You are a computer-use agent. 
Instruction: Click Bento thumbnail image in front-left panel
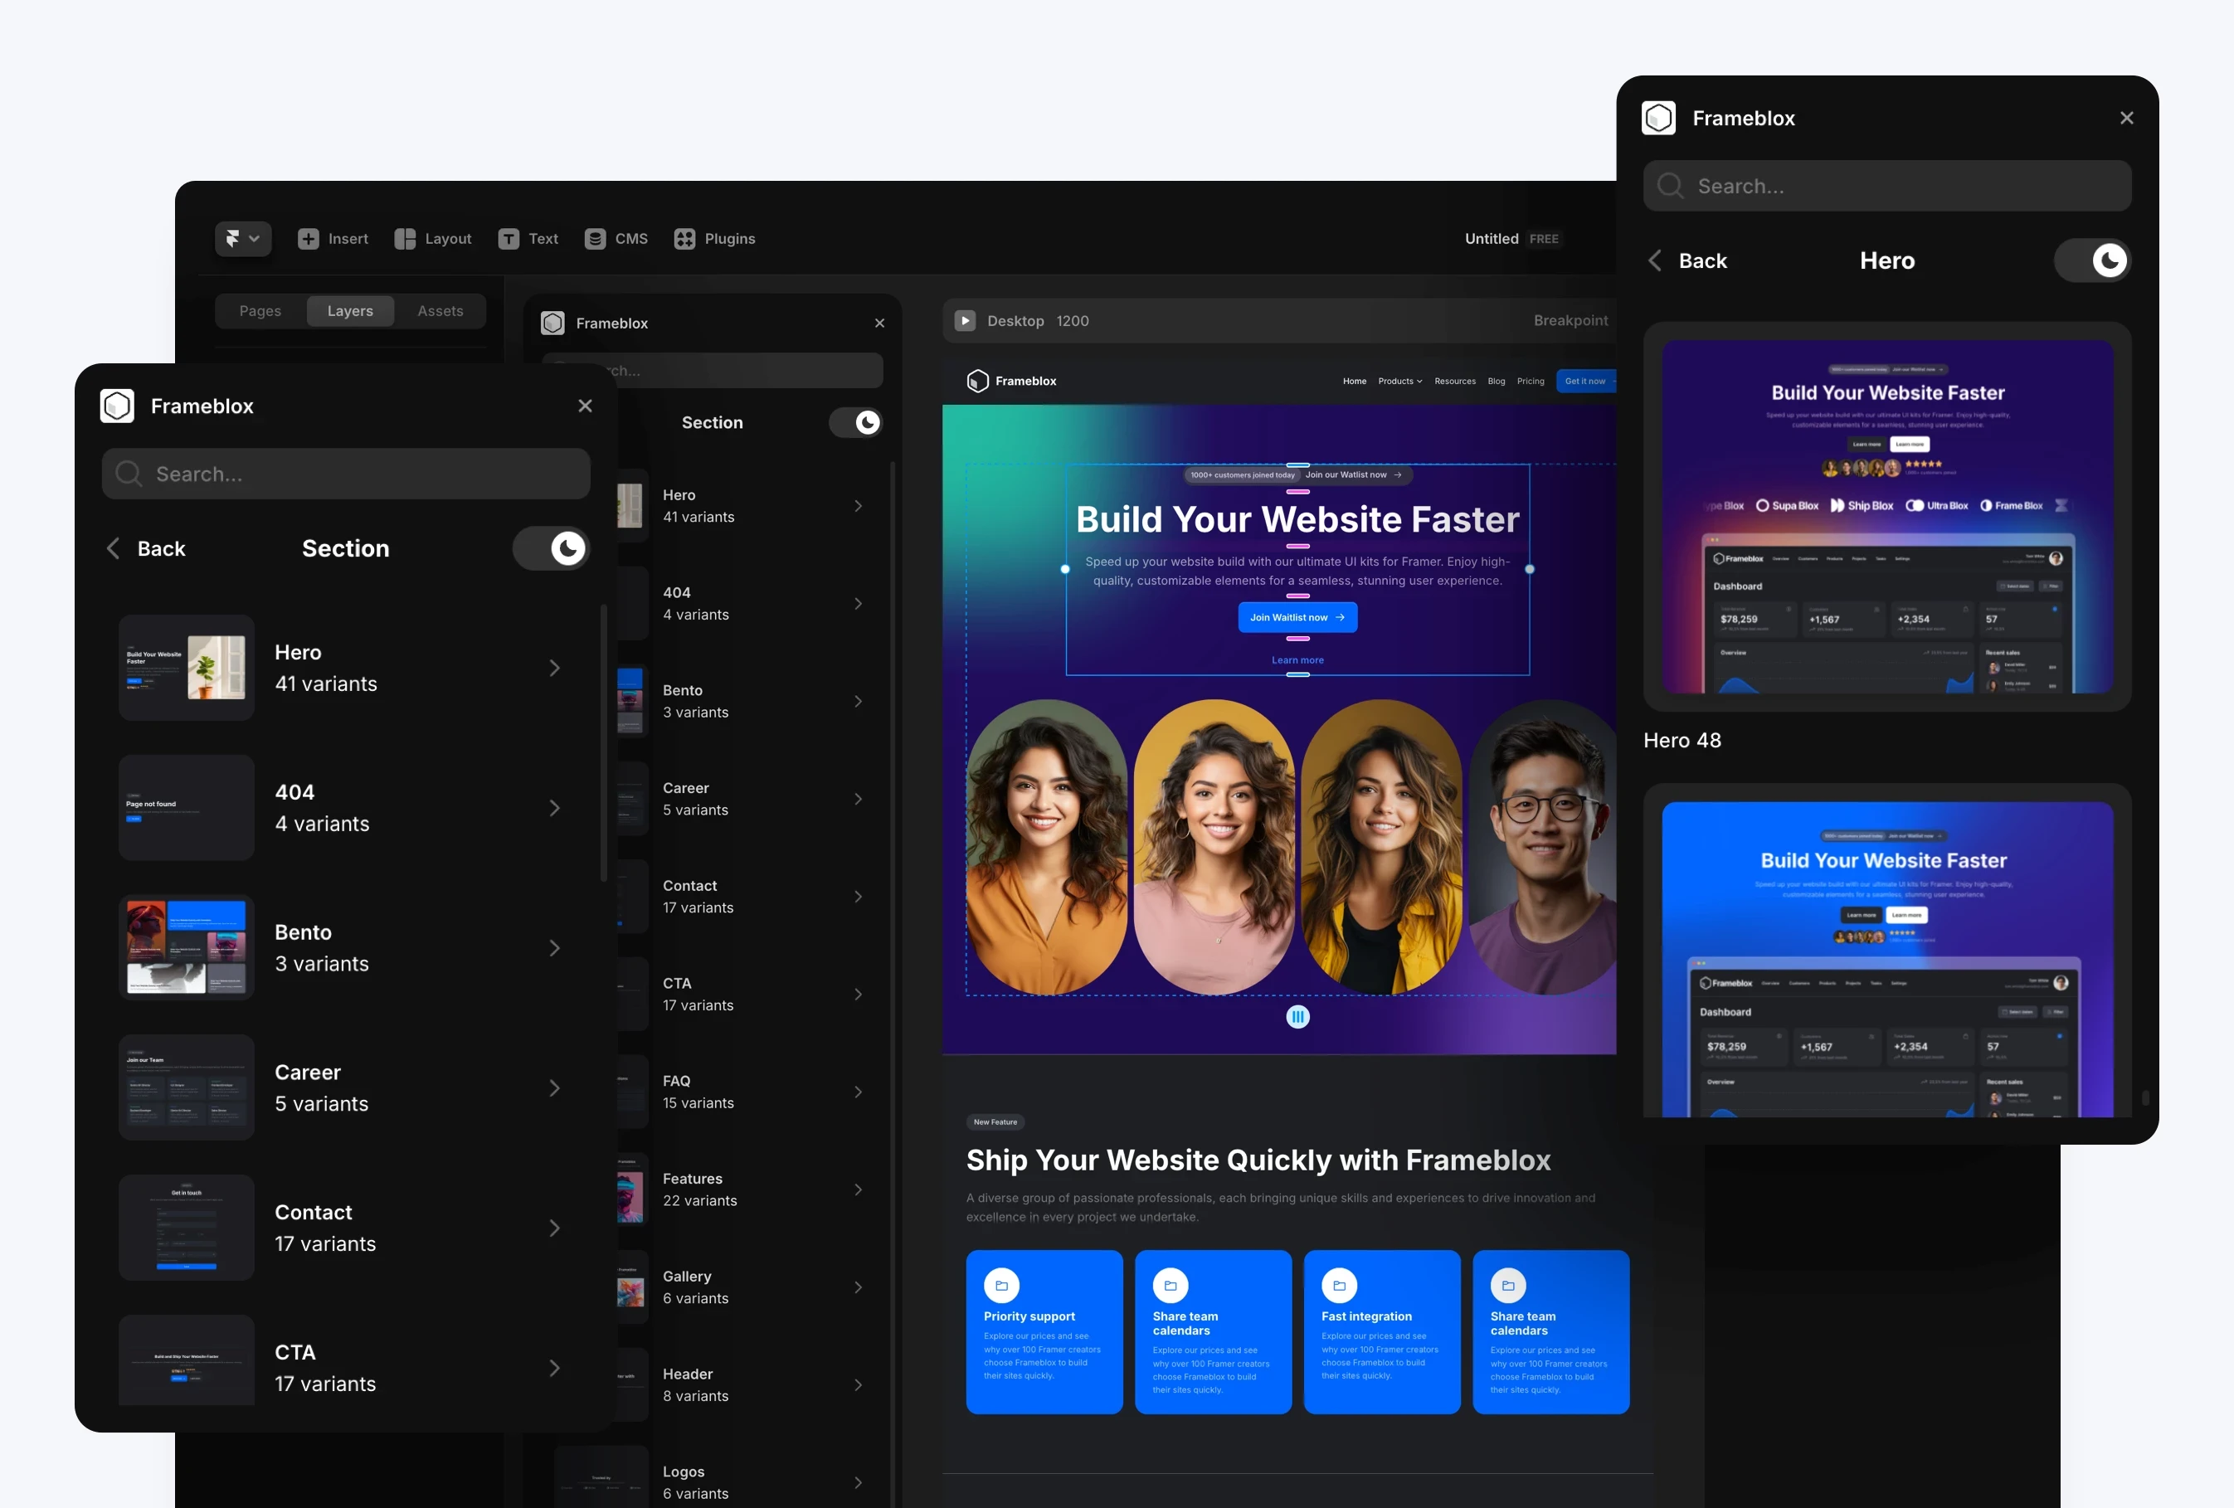click(x=187, y=947)
